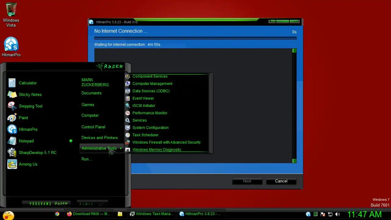Click the 'No Internet Connection ...' heading
The height and width of the screenshot is (220, 391).
click(x=121, y=31)
